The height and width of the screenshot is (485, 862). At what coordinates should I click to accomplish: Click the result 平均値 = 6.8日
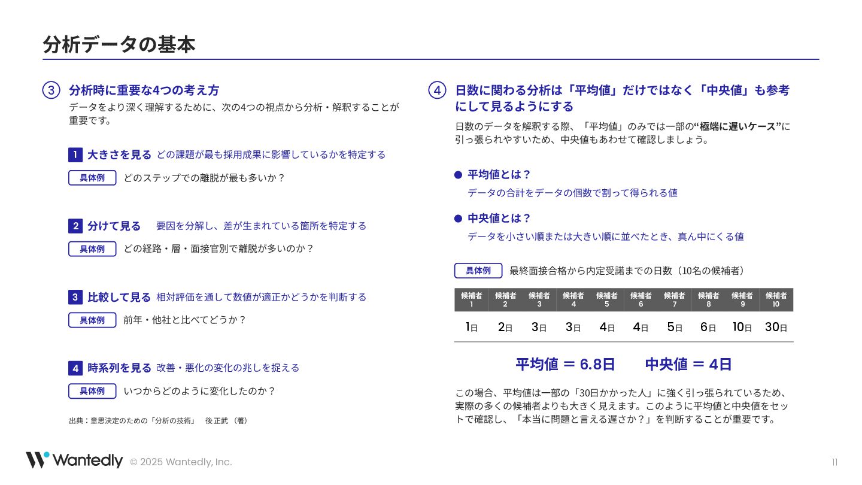tap(565, 364)
